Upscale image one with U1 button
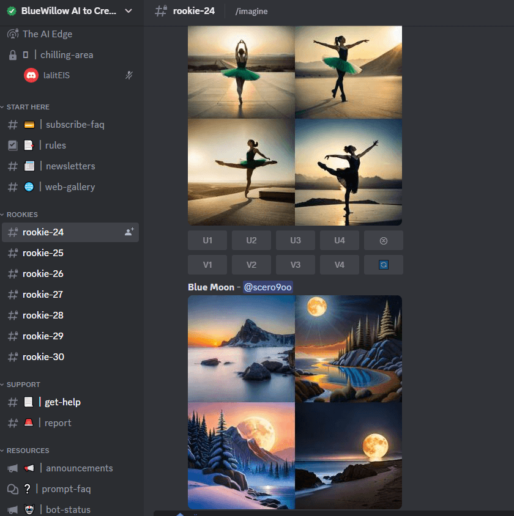The height and width of the screenshot is (516, 514). 207,240
